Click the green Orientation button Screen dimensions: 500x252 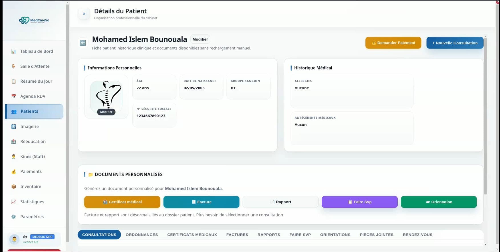pyautogui.click(x=439, y=202)
